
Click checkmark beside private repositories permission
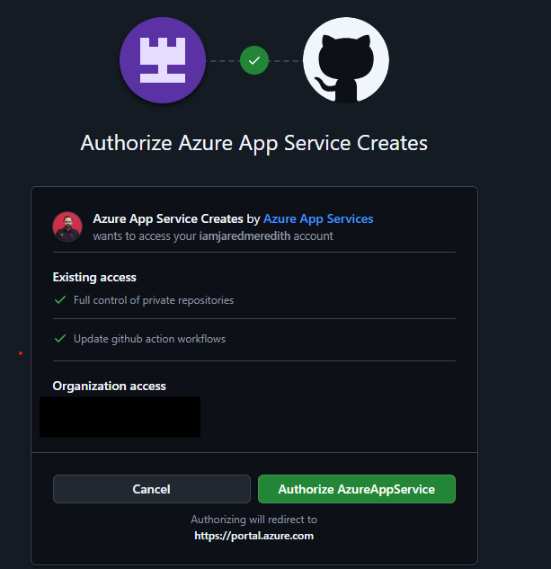(60, 300)
